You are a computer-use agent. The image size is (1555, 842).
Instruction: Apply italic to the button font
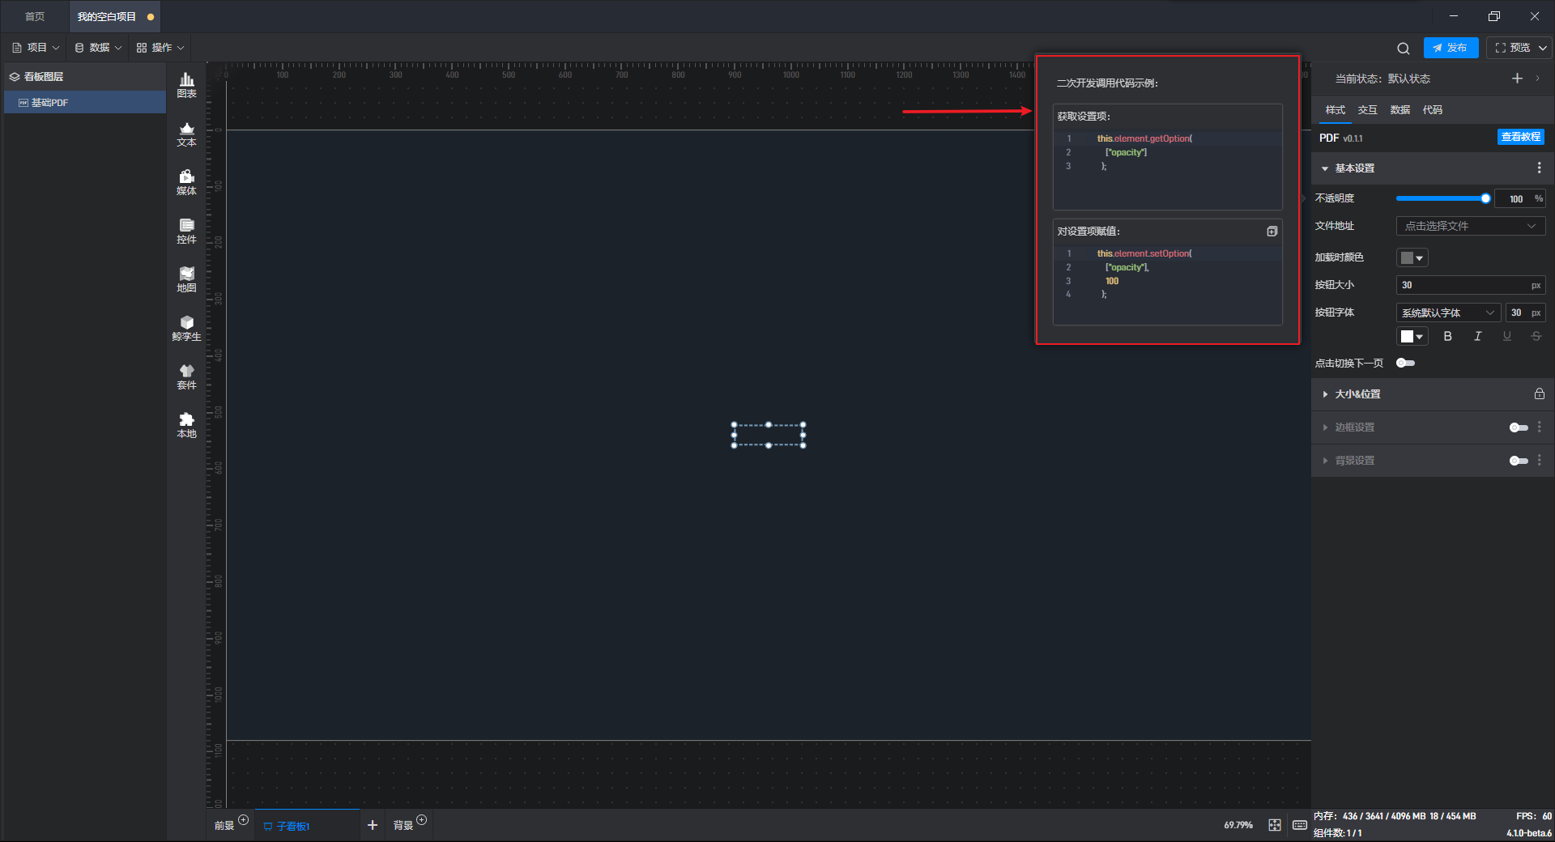coord(1477,336)
